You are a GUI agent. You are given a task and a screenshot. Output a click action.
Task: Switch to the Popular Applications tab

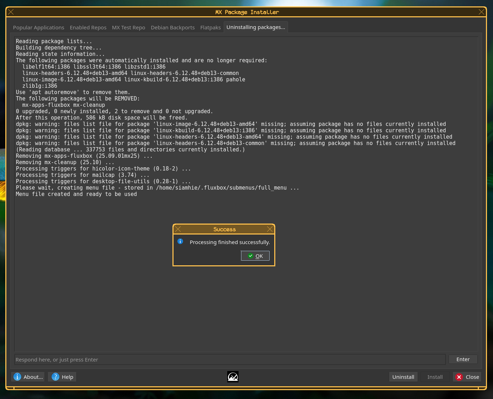(39, 28)
